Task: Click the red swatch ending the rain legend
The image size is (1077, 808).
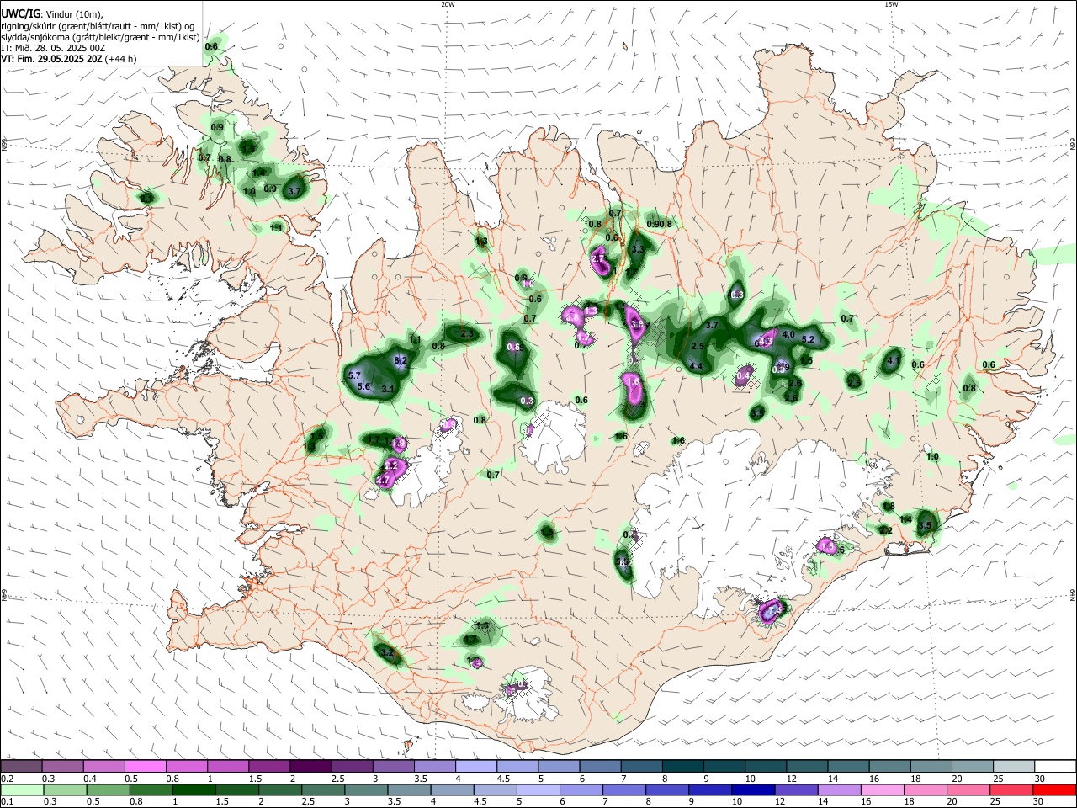Action: [1054, 790]
